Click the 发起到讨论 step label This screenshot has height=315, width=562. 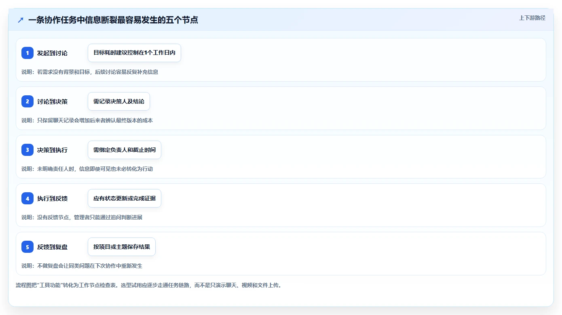(52, 53)
